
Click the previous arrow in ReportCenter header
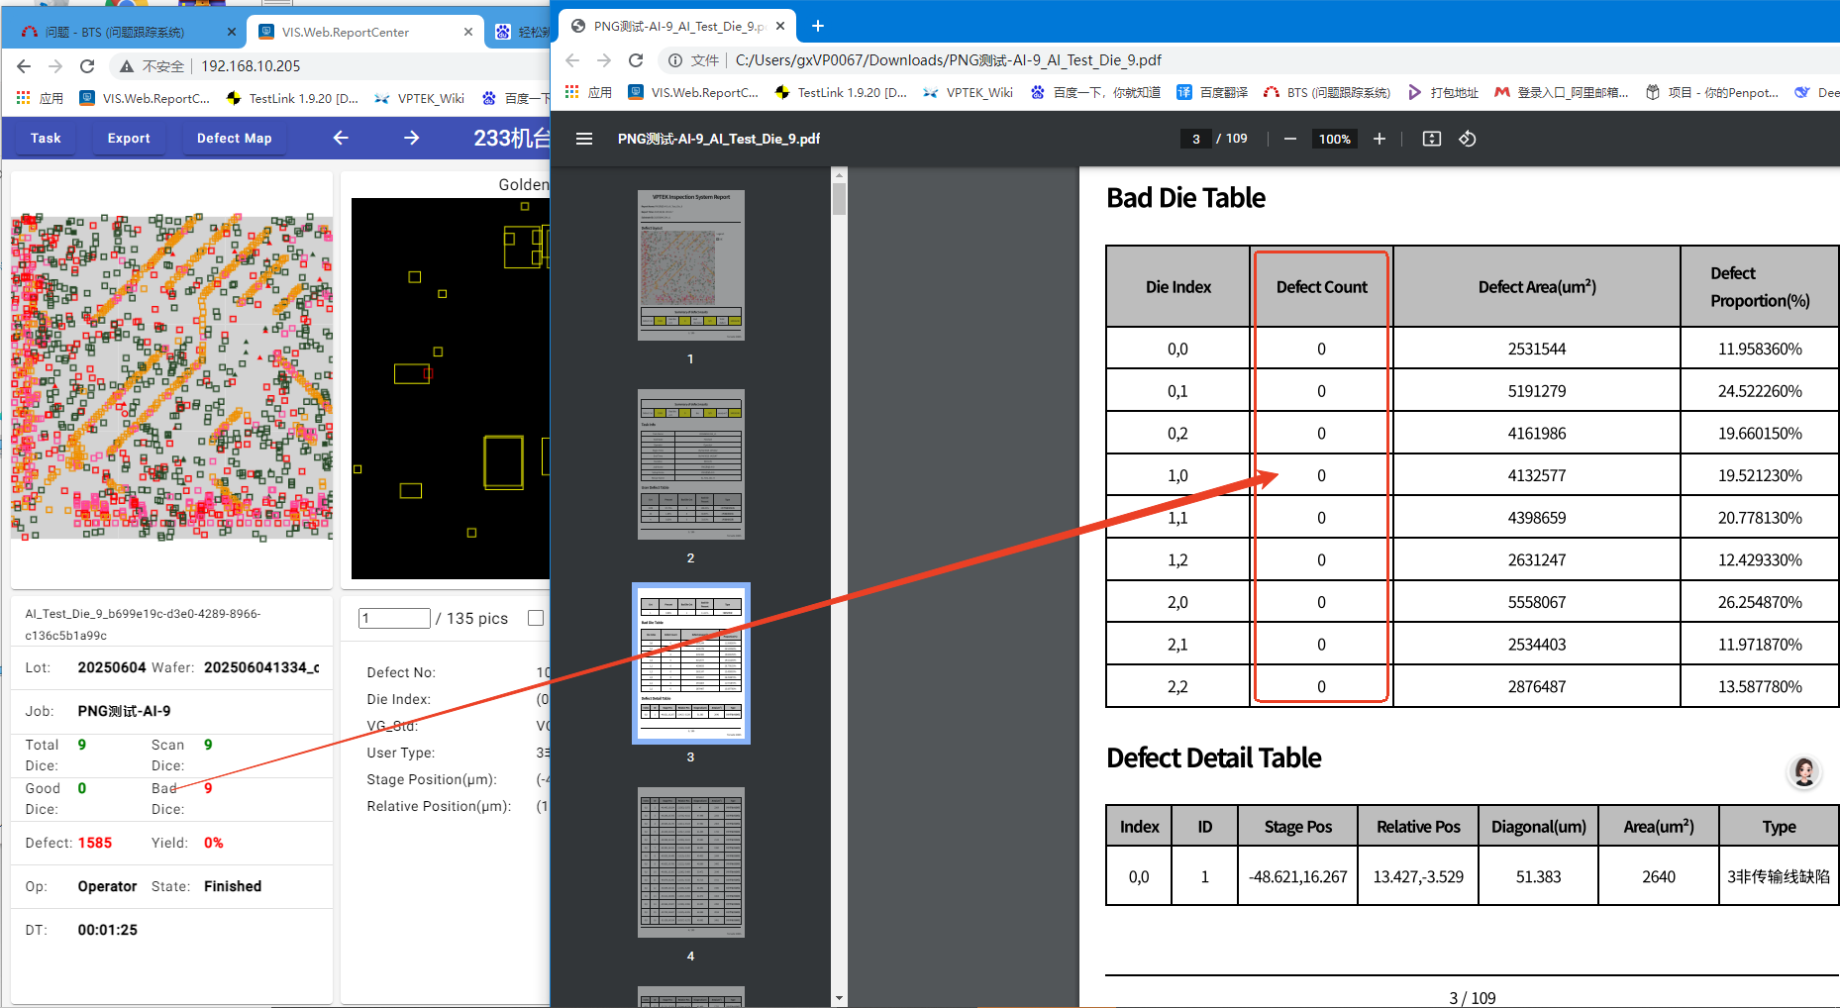(x=341, y=138)
